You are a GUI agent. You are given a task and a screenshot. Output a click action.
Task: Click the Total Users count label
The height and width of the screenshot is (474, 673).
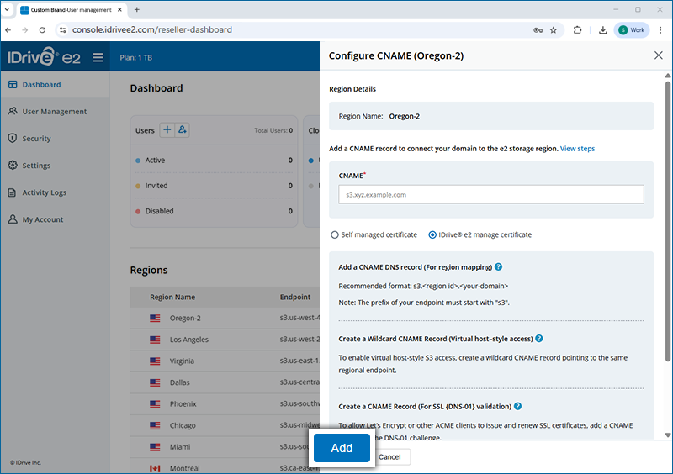coord(273,130)
